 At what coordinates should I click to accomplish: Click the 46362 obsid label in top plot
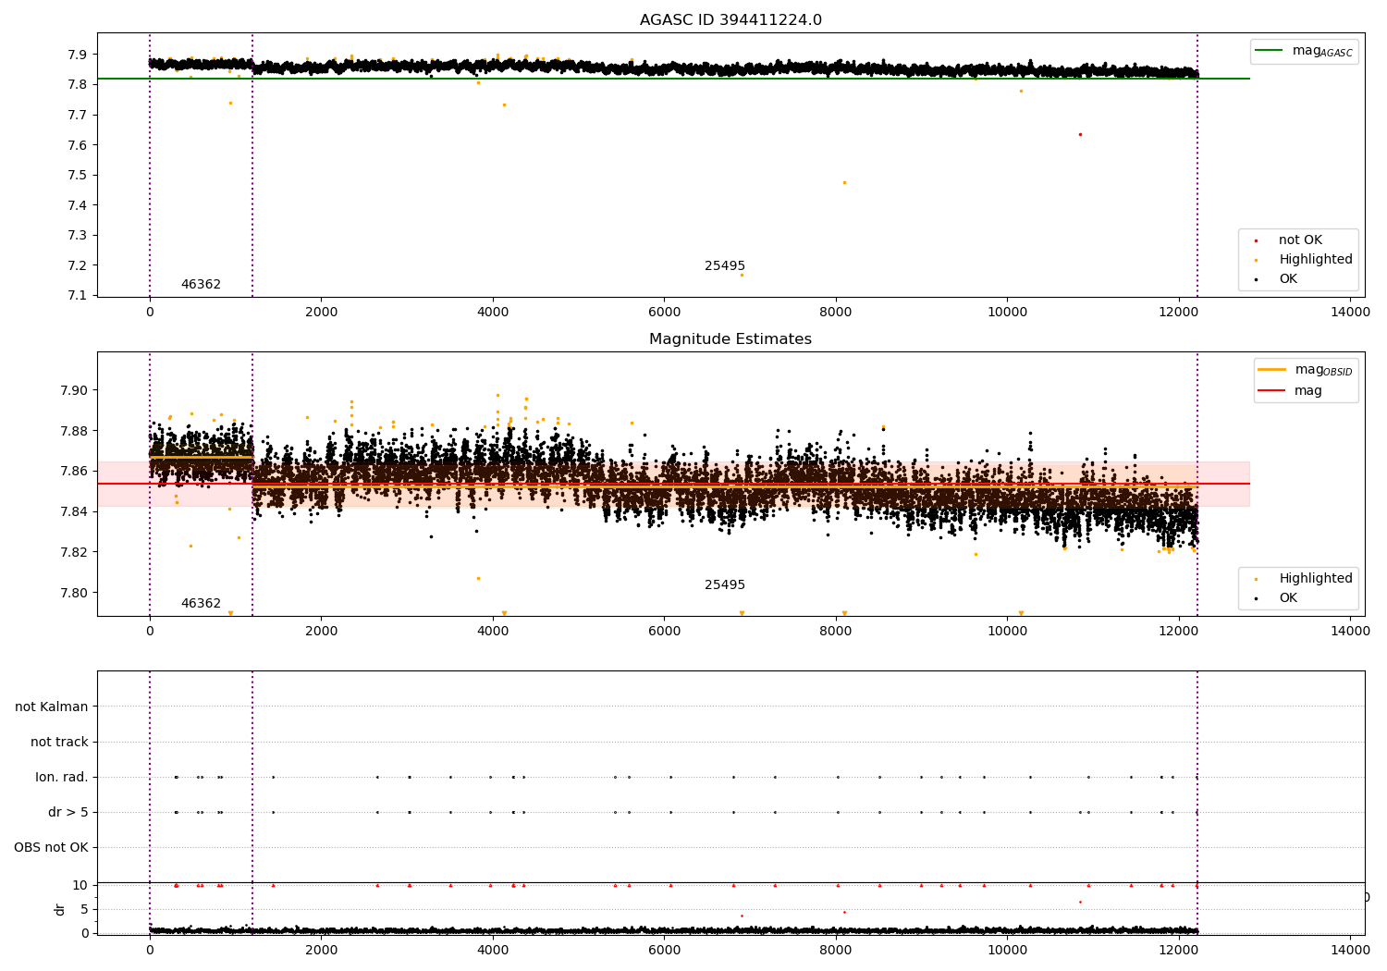click(201, 285)
